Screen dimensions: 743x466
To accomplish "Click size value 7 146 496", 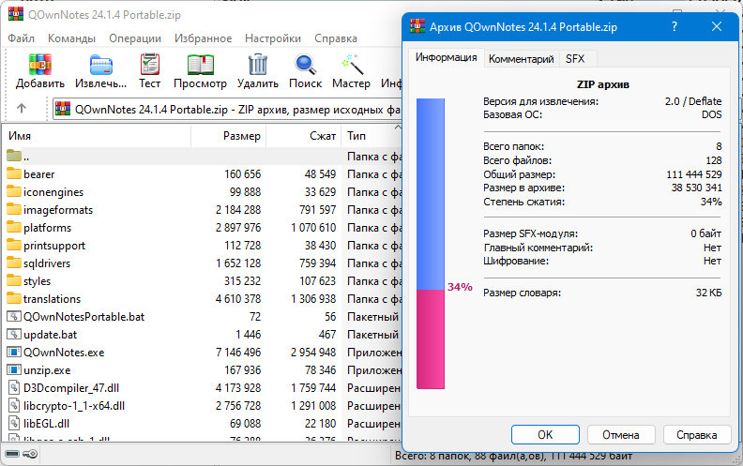I will [x=238, y=353].
